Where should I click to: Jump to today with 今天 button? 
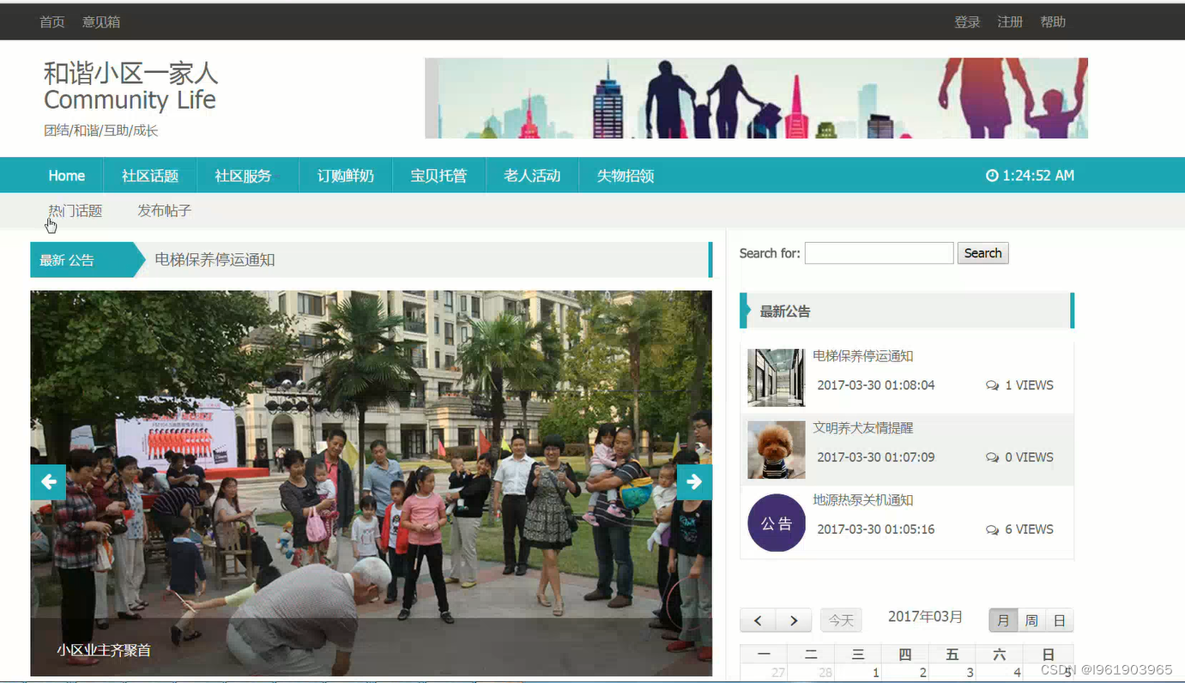(x=841, y=620)
